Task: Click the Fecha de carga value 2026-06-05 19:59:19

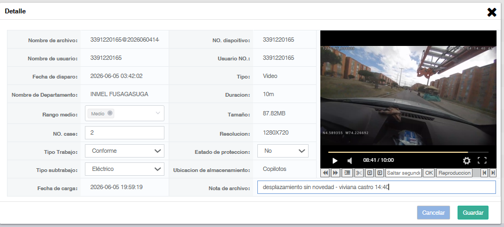Action: coord(116,187)
